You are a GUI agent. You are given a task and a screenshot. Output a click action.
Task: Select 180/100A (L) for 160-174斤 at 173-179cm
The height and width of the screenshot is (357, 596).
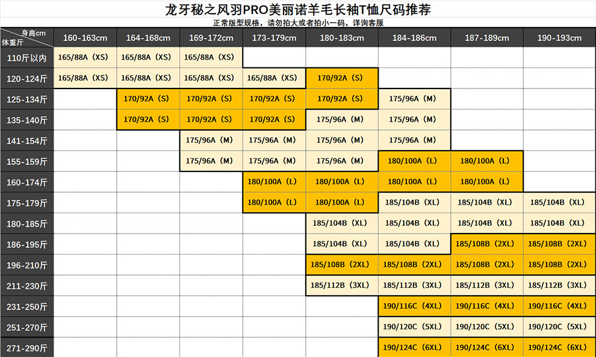274,182
